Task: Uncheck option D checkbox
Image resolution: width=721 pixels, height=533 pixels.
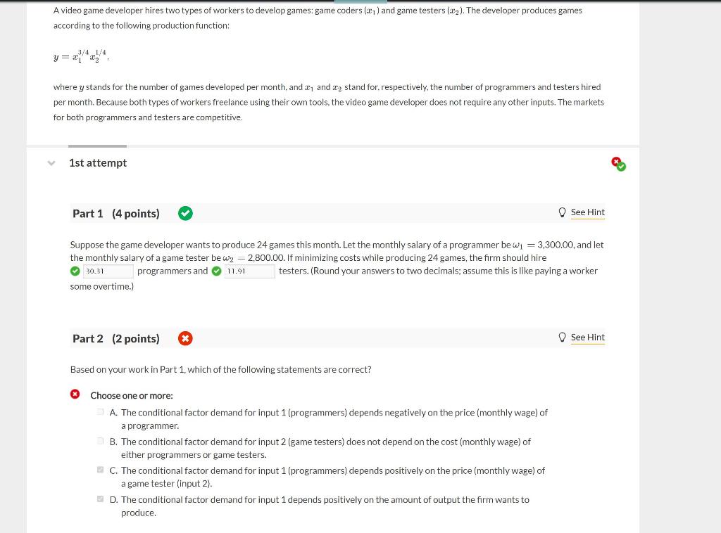Action: coord(100,499)
